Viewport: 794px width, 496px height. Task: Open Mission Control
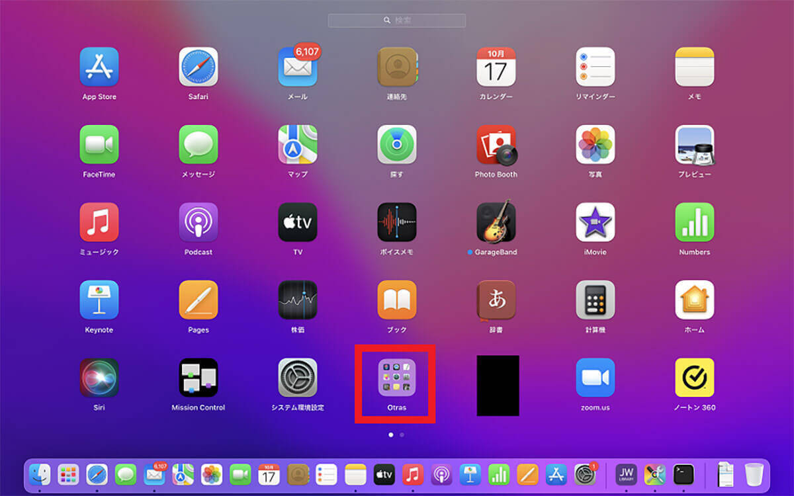[198, 378]
